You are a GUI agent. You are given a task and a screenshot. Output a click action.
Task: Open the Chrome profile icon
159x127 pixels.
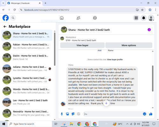150,10
